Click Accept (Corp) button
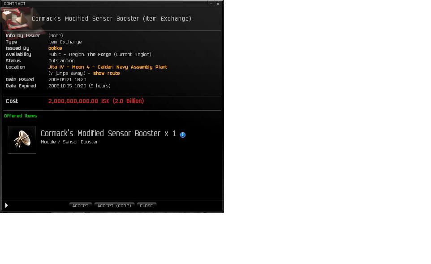 coord(114,206)
